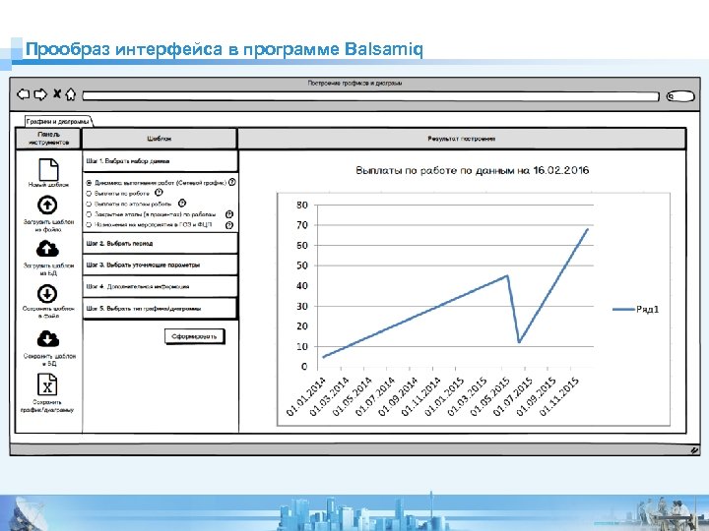The height and width of the screenshot is (531, 709).
Task: Go to the home page icon
Action: (x=70, y=94)
